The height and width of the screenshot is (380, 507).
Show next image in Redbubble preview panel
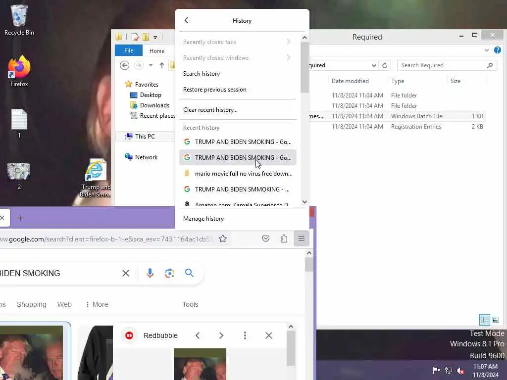(x=221, y=335)
